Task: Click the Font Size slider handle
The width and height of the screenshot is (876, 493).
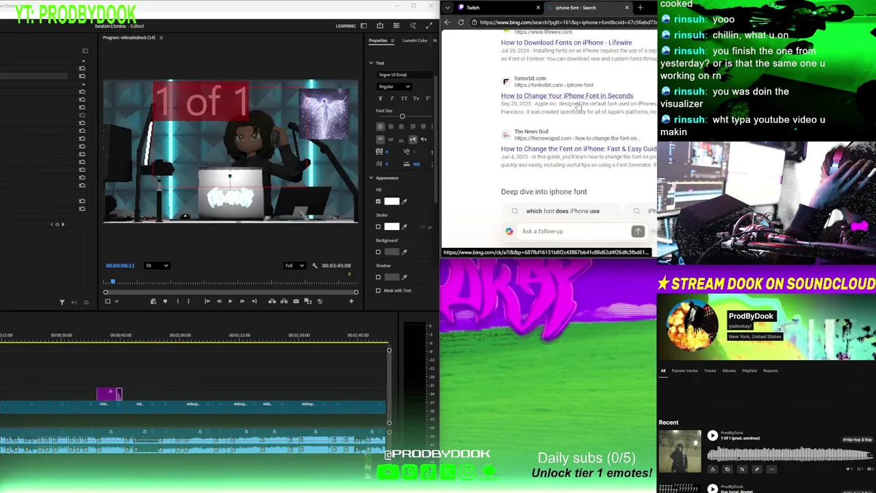Action: [402, 116]
